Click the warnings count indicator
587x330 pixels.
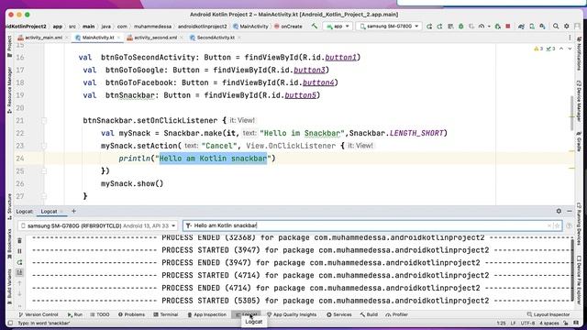[538, 49]
